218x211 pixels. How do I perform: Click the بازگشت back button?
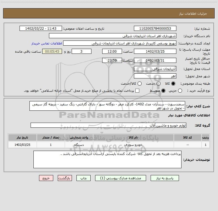65,178
